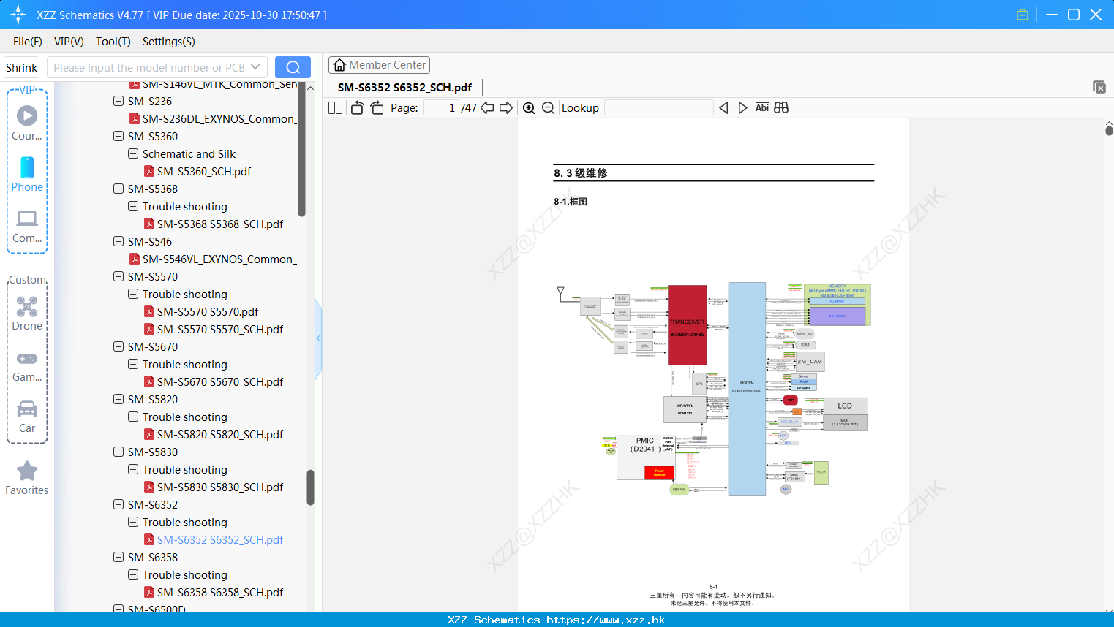Collapse Trouble shooting under SM-S5830
Viewport: 1114px width, 627px height.
[x=133, y=470]
